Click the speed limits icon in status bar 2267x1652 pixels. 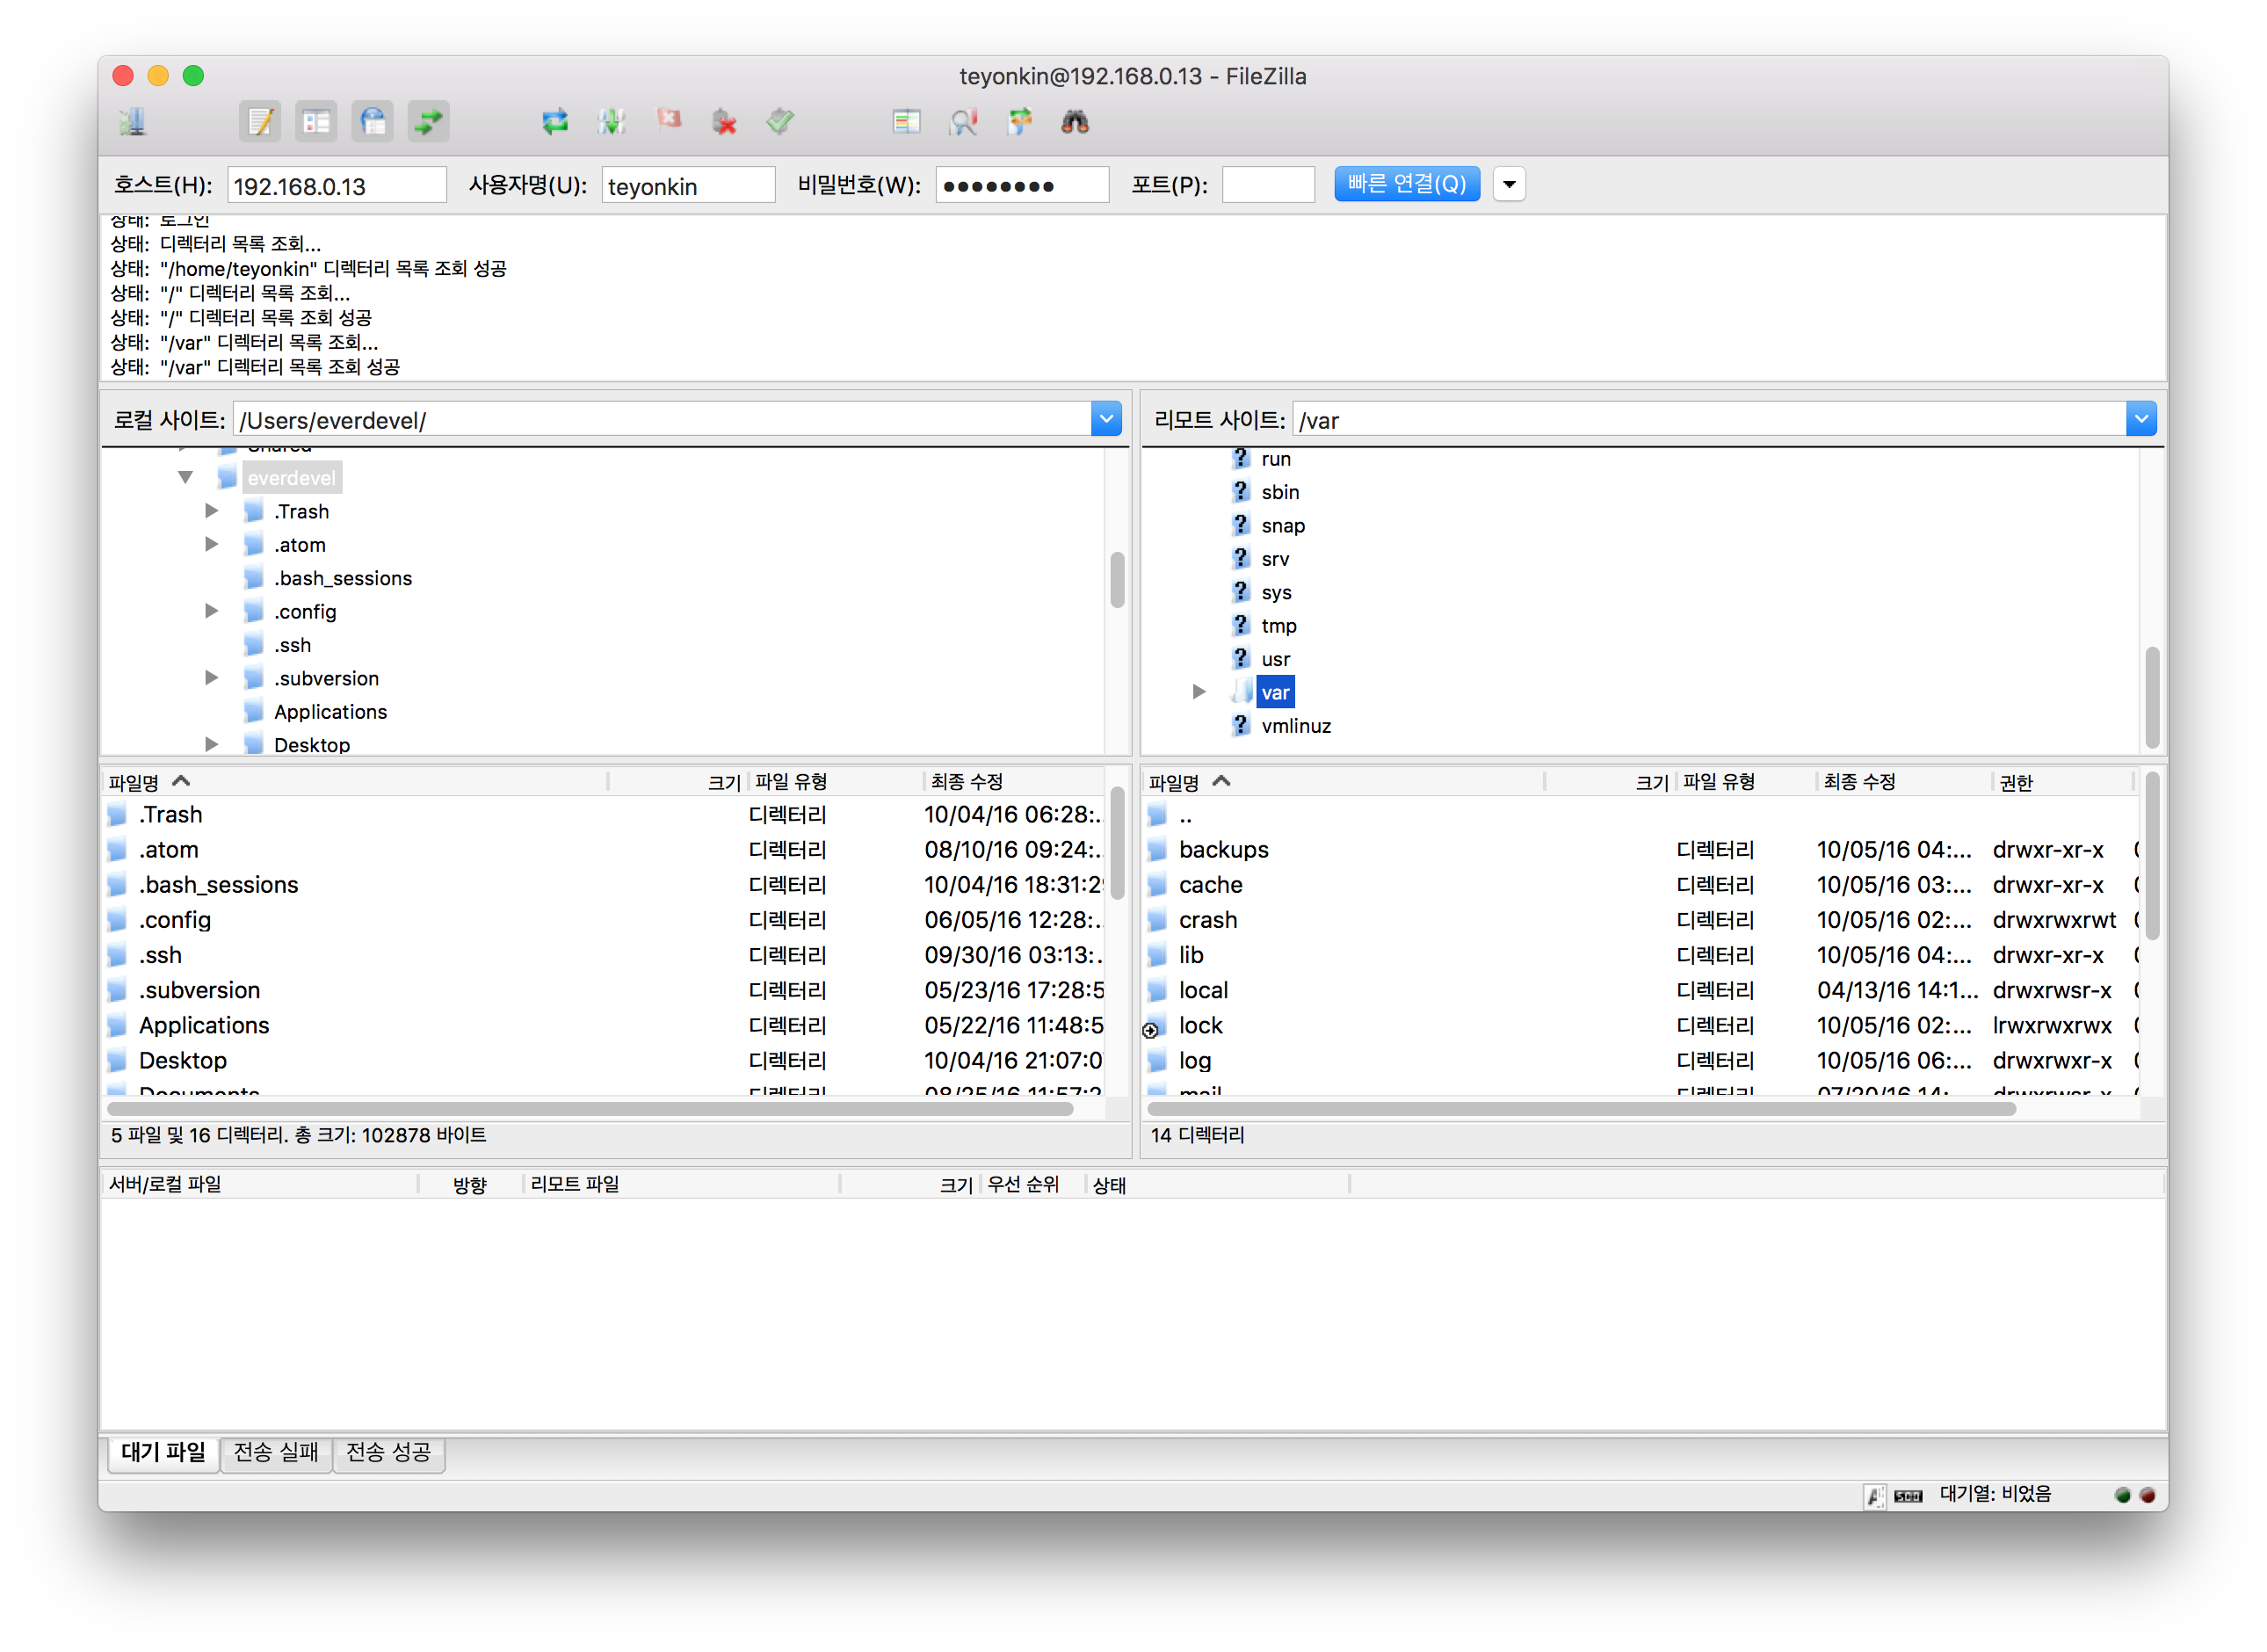point(1908,1496)
